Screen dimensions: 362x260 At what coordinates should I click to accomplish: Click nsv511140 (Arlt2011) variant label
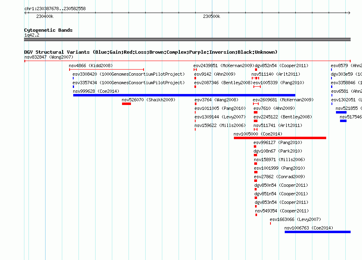276,74
